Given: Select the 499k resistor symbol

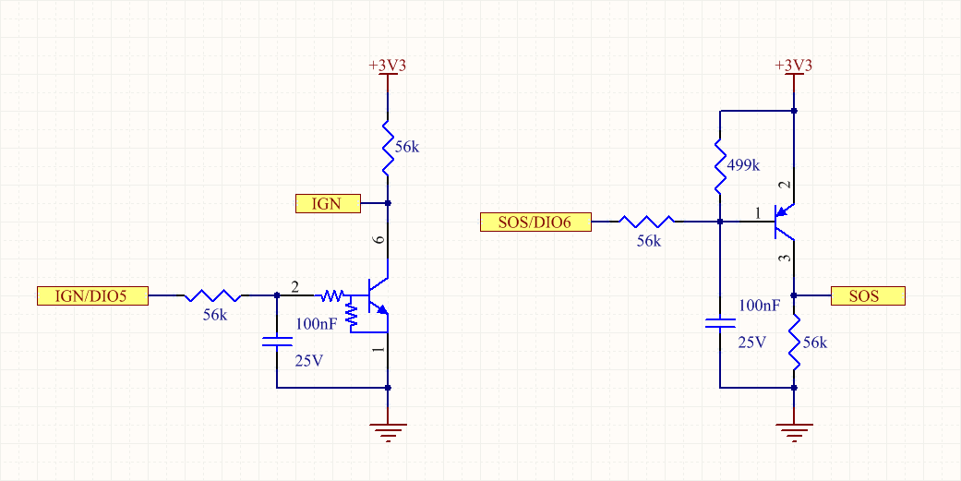Looking at the screenshot, I should [720, 165].
